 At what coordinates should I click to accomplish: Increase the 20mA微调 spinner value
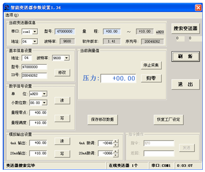click(x=116, y=152)
